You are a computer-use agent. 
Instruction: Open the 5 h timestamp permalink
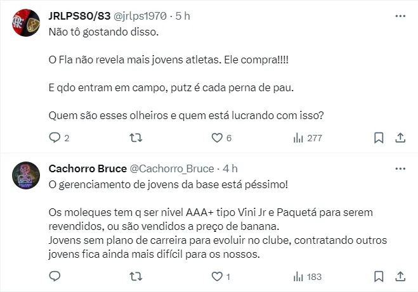[x=182, y=16]
